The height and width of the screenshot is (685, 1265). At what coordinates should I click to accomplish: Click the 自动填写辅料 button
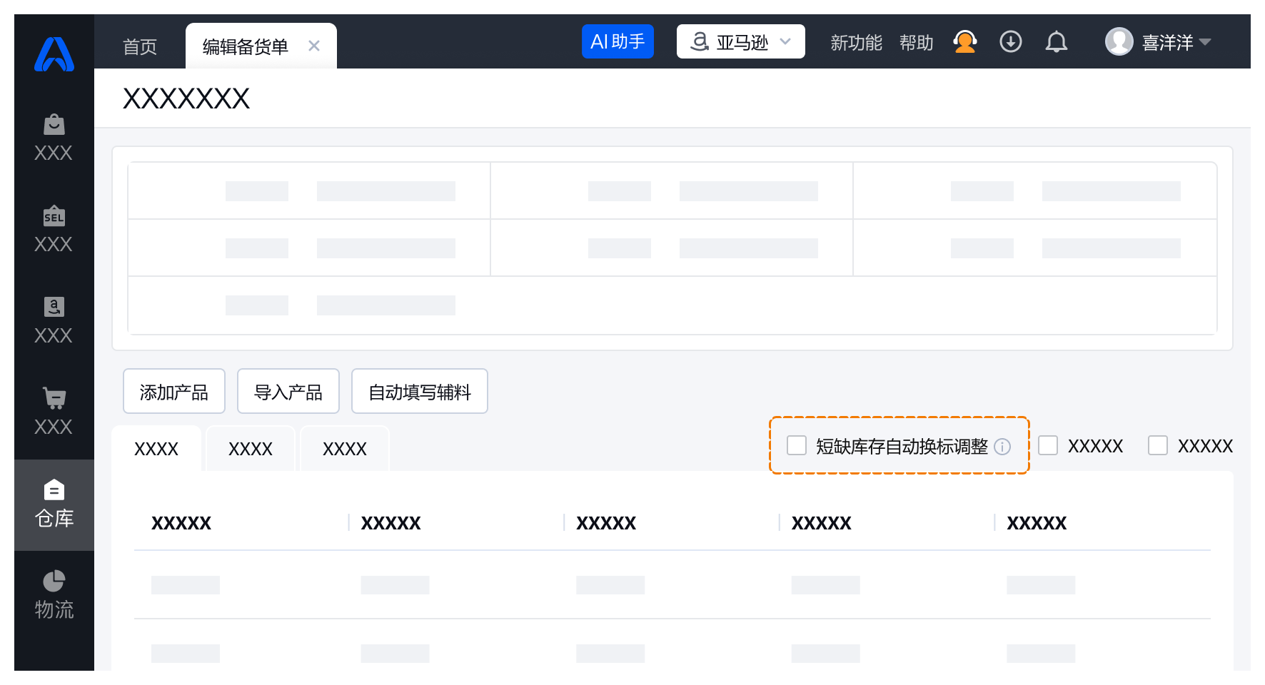click(420, 391)
